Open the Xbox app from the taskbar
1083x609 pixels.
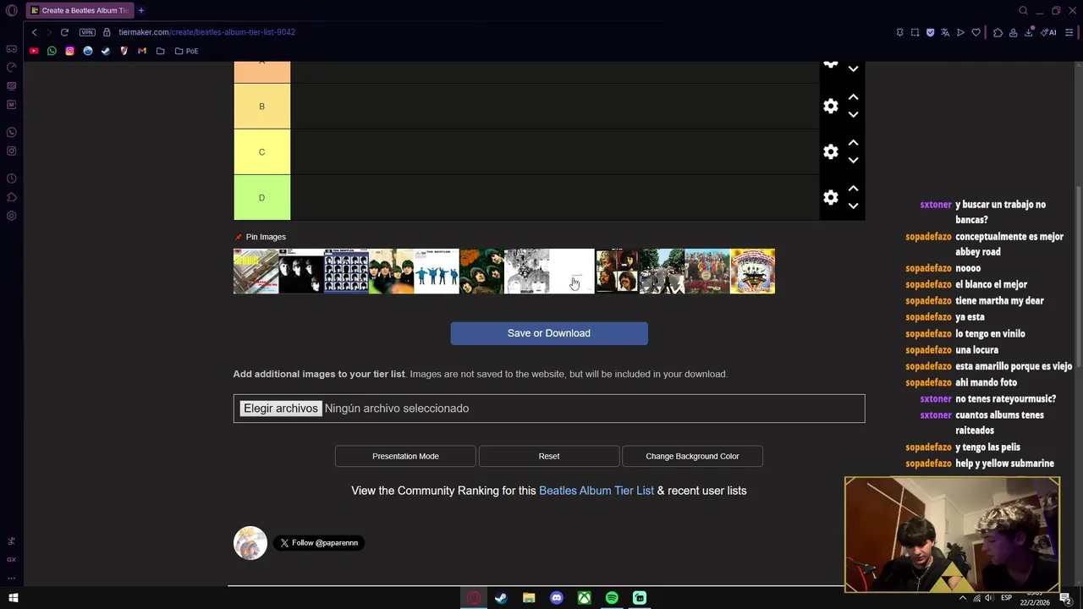pyautogui.click(x=584, y=598)
